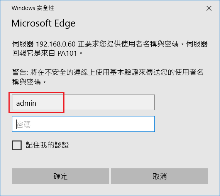Viewport: 220px width, 196px height.
Task: Select the empty password field
Action: coord(83,124)
